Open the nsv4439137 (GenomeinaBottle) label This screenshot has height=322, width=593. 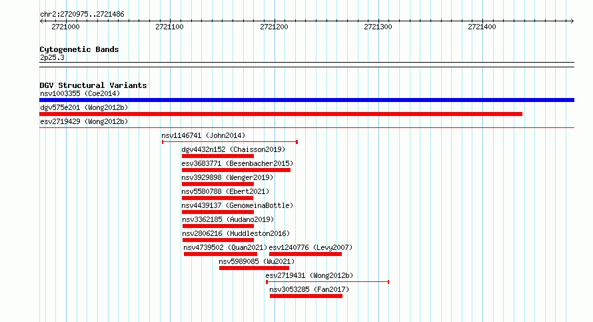click(x=237, y=205)
